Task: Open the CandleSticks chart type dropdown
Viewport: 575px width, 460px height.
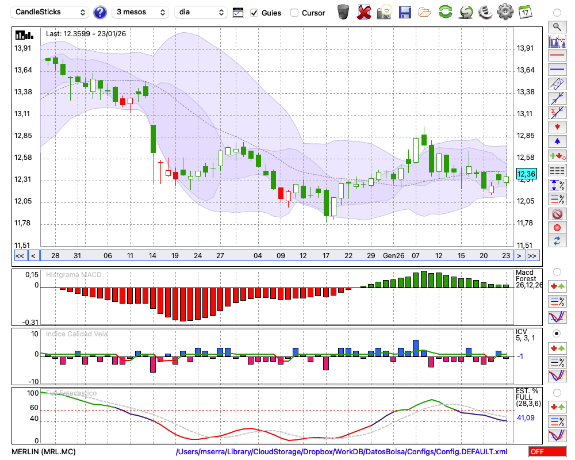Action: pos(51,12)
